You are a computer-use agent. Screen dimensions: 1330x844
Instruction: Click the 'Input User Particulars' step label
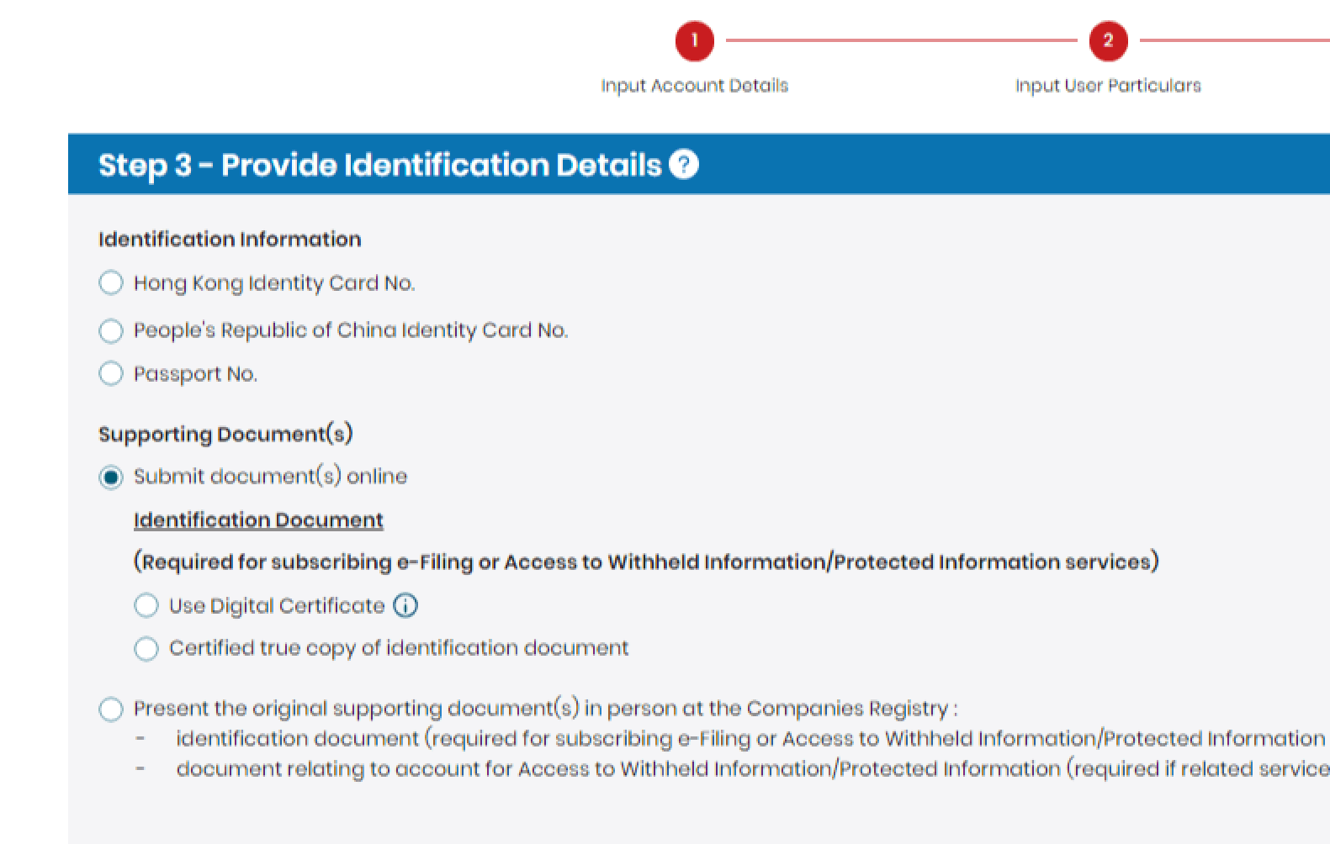point(1108,86)
